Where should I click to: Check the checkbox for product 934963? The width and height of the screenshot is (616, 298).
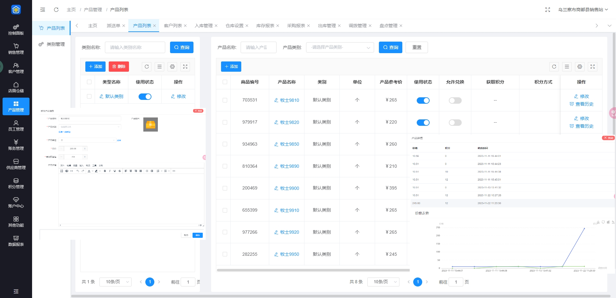point(225,144)
